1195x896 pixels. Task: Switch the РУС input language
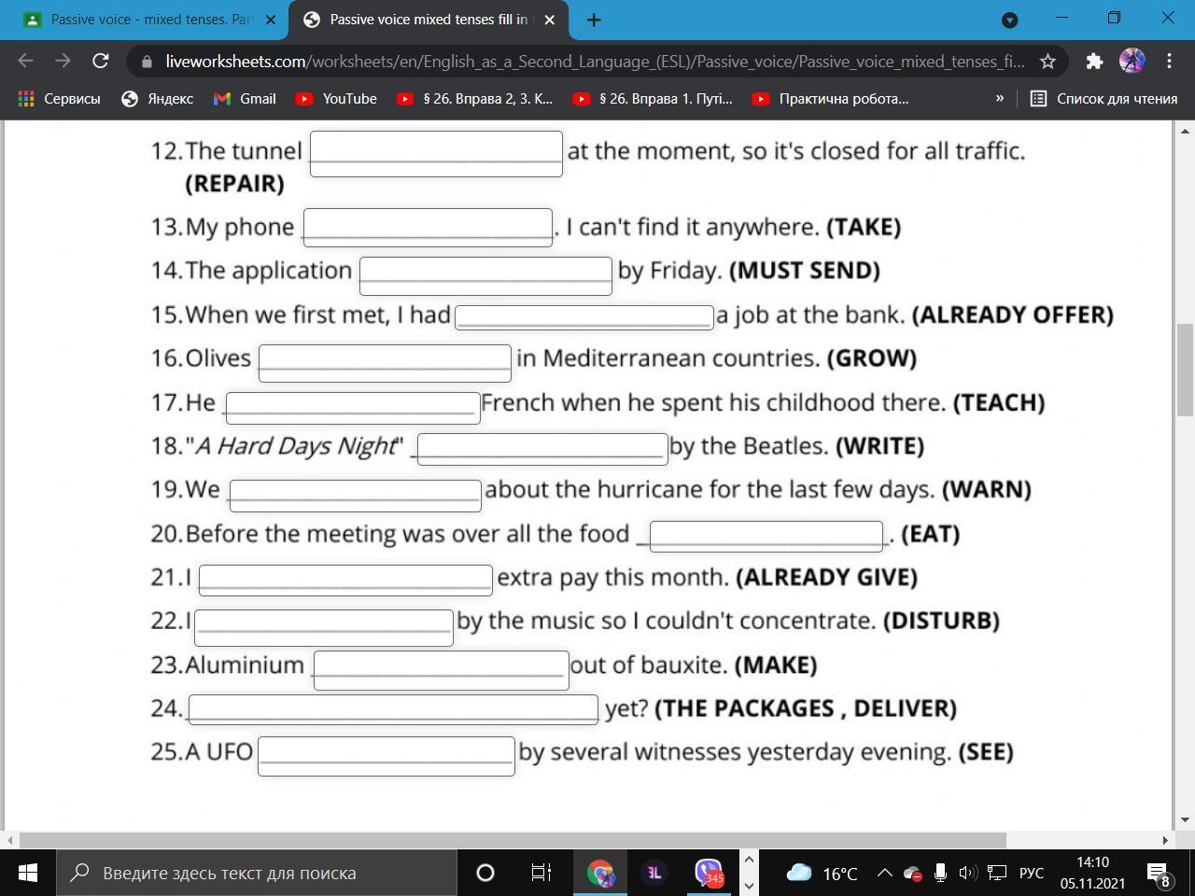pos(1032,873)
